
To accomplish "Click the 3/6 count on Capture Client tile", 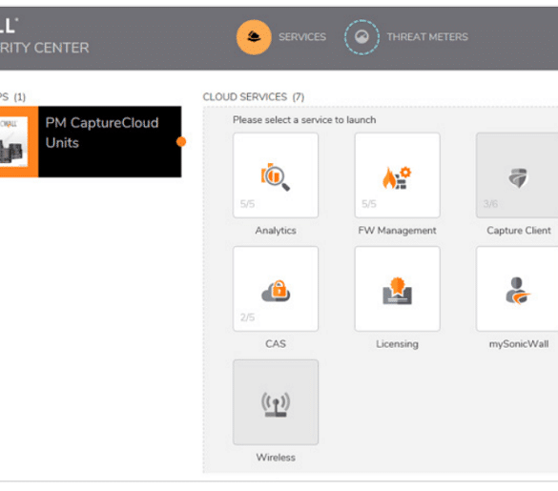I will pyautogui.click(x=490, y=204).
